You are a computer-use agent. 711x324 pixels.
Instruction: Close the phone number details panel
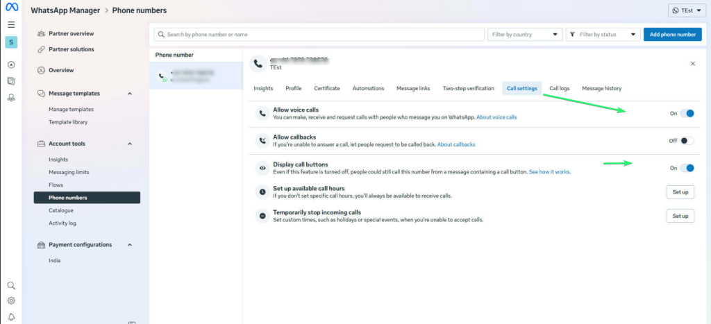[692, 63]
